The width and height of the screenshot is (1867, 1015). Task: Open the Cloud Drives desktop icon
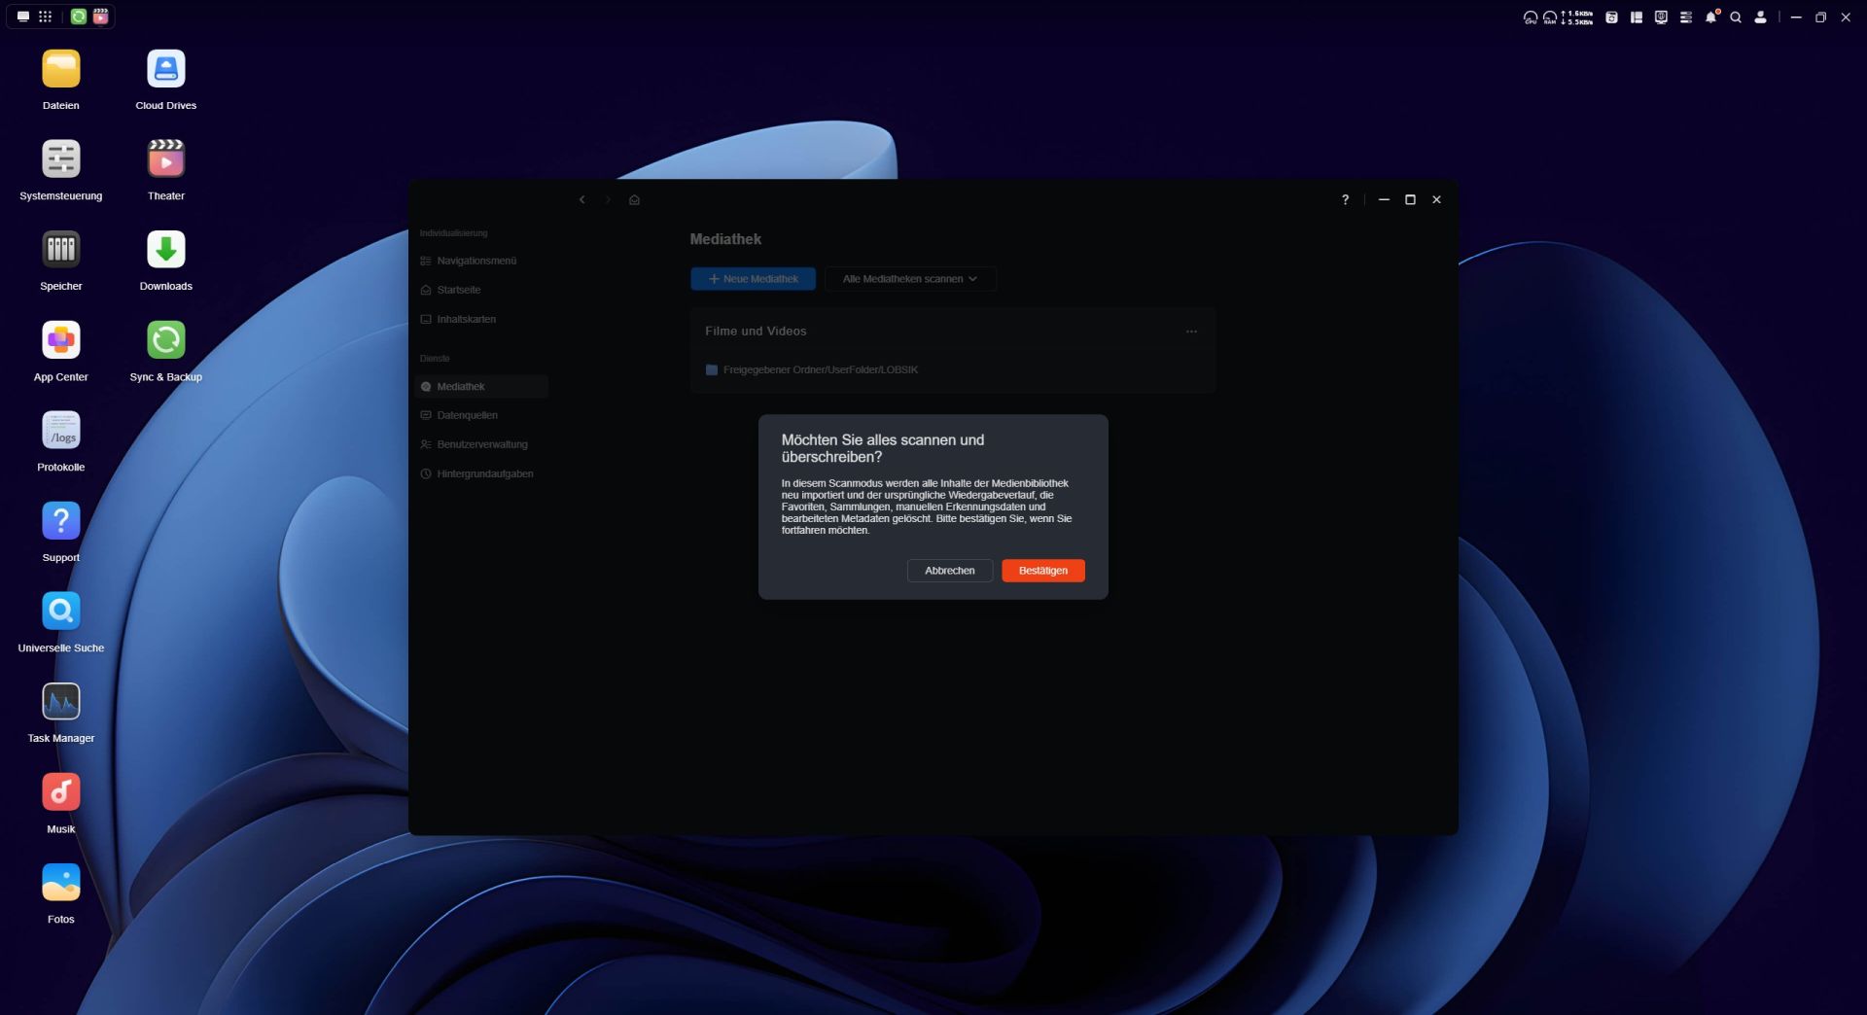click(x=165, y=70)
